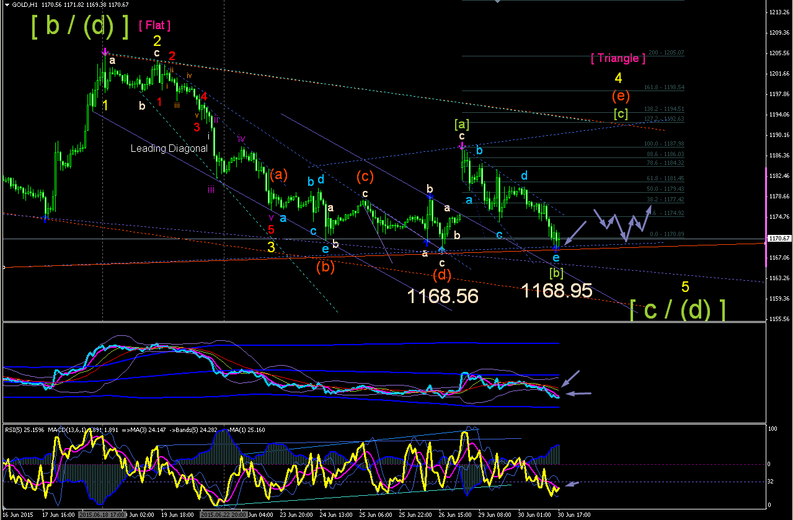Viewport: 793px width, 520px height.
Task: Click price scale value 1186.36
Action: click(779, 156)
